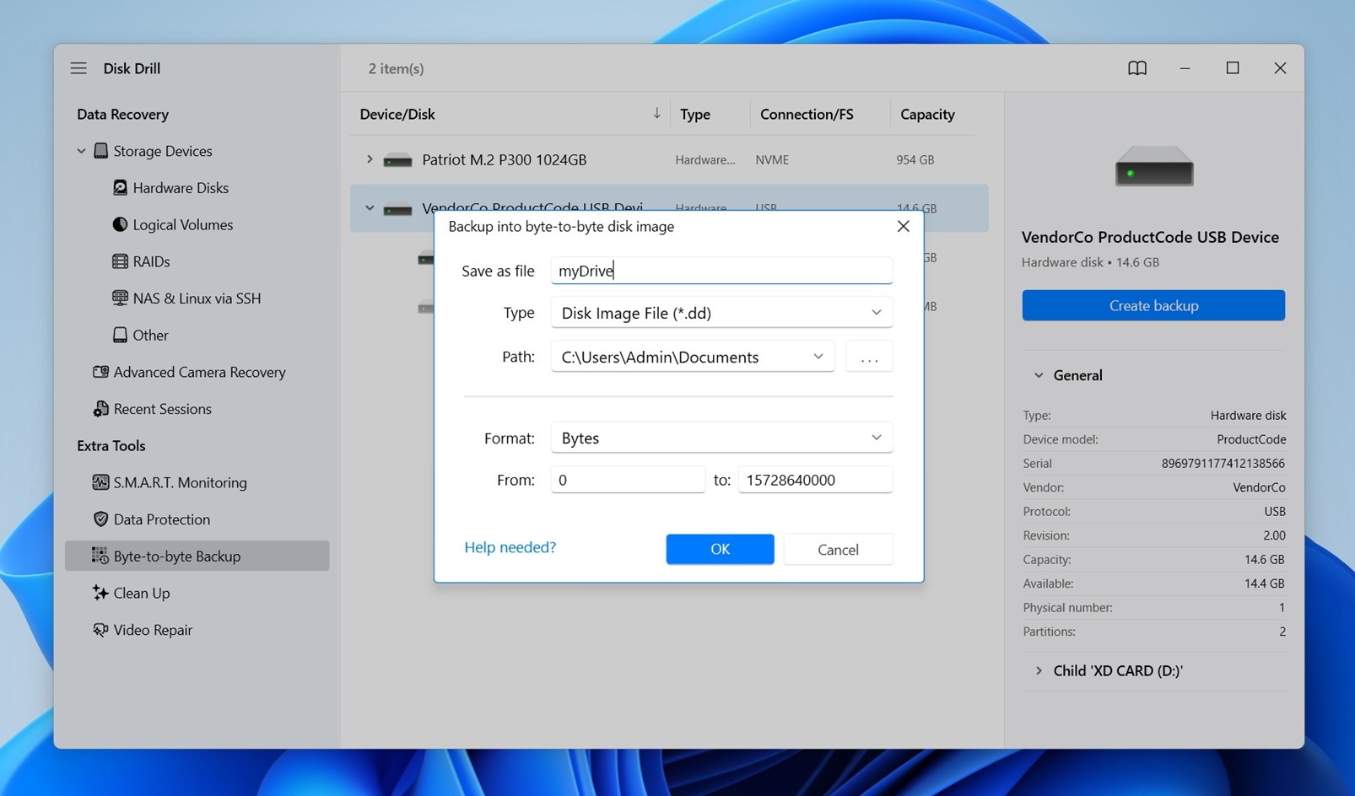Click the Serial value 8969791177412138566
This screenshot has height=796, width=1355.
[1223, 464]
